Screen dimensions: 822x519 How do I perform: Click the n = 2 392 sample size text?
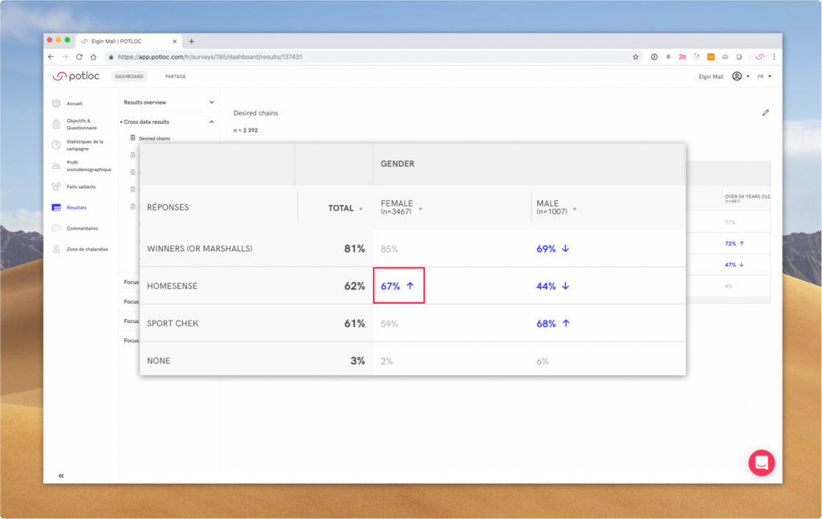point(246,130)
